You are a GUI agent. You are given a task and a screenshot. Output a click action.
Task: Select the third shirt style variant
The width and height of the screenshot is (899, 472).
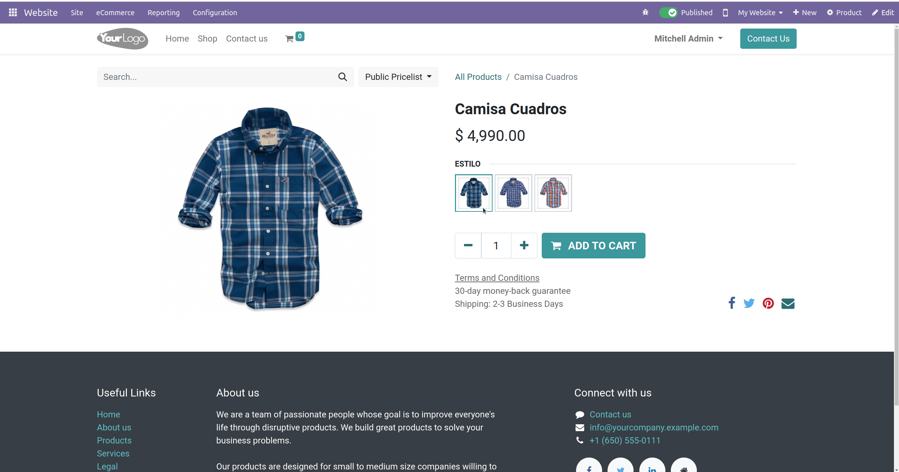coord(553,192)
